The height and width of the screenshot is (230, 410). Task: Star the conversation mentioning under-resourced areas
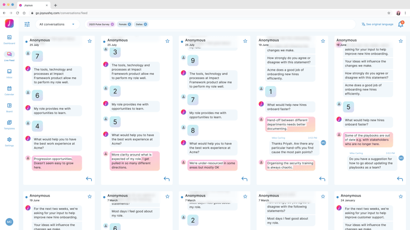tap(245, 41)
